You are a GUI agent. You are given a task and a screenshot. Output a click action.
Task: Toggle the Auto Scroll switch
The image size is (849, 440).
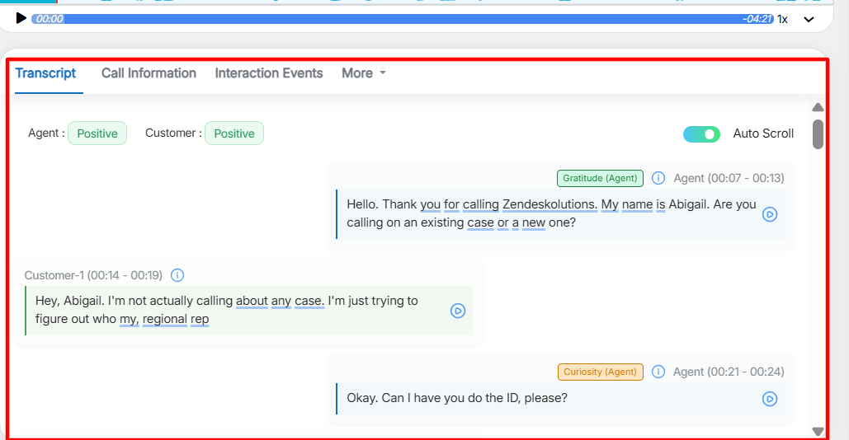coord(701,133)
